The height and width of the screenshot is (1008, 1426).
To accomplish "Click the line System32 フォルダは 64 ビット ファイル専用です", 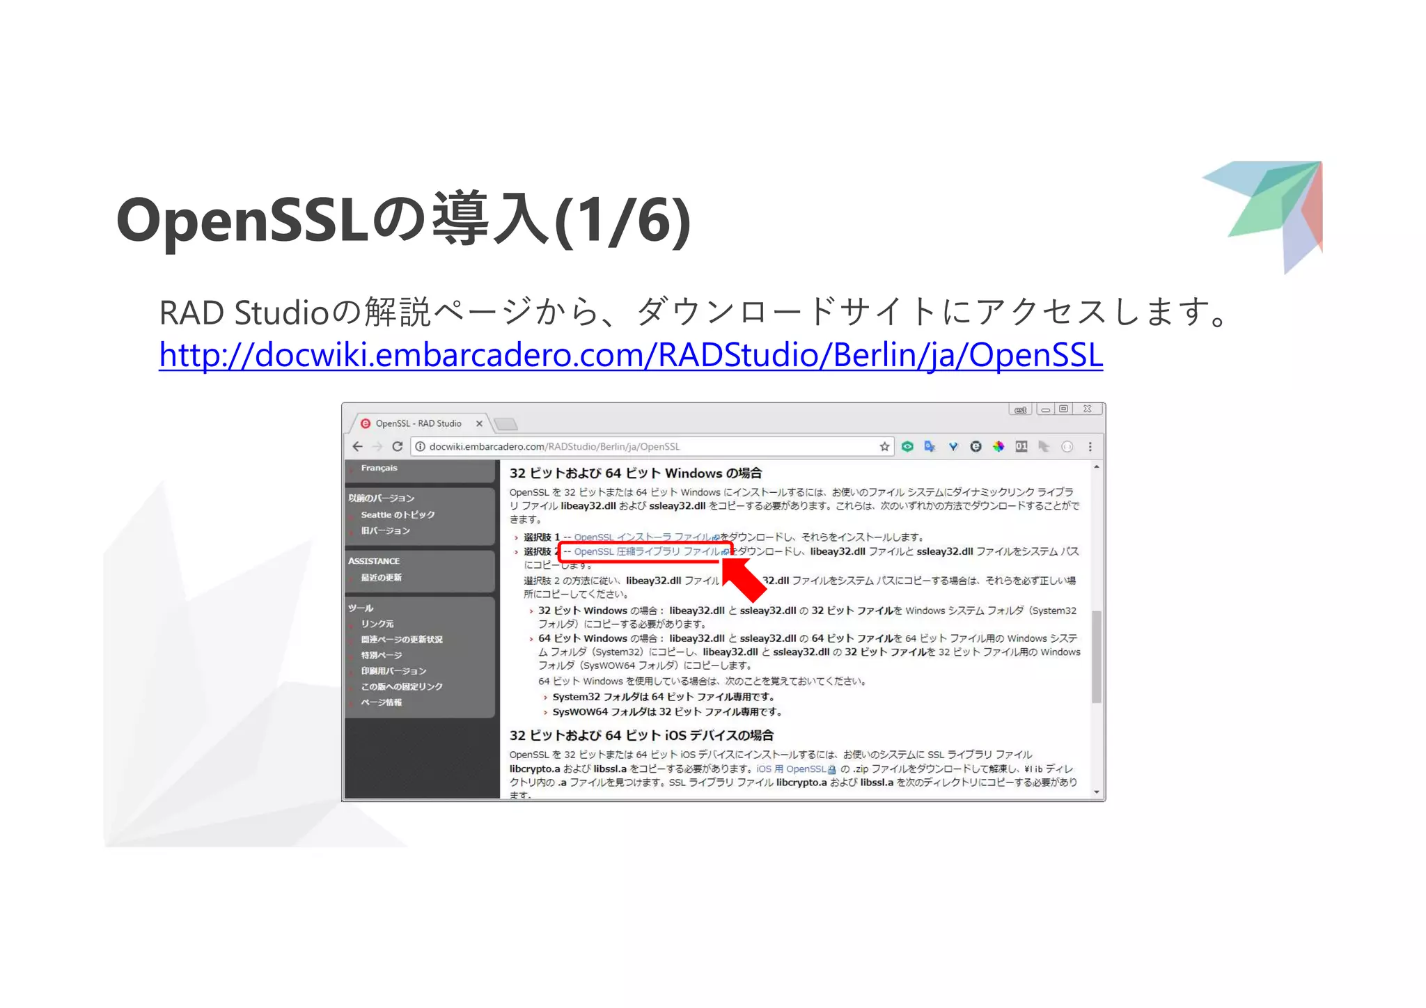I will (x=664, y=697).
